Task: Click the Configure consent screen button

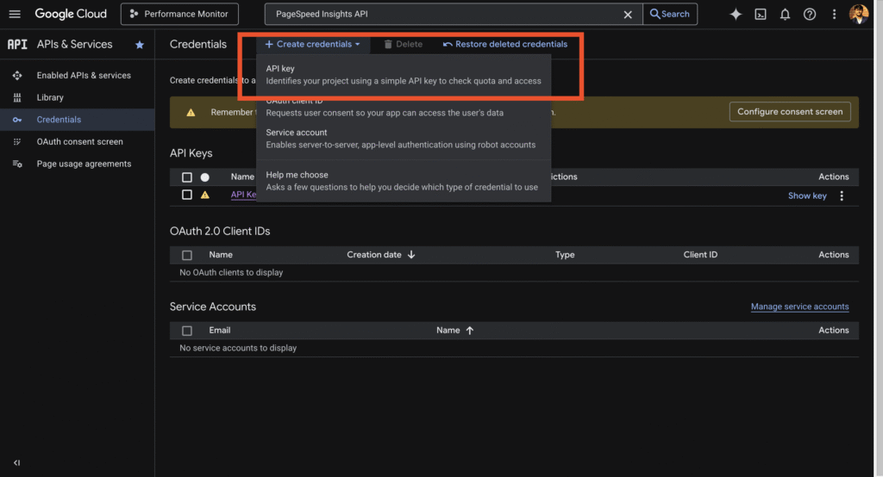Action: click(x=790, y=112)
